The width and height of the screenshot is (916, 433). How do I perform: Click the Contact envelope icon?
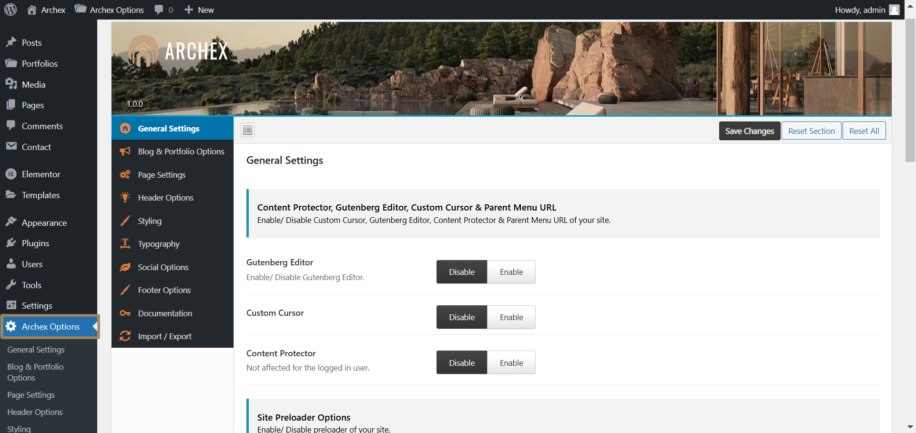point(11,147)
